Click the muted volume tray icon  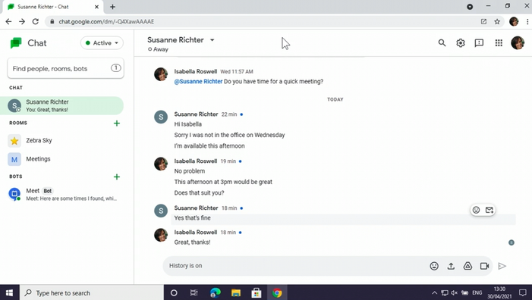pos(455,293)
